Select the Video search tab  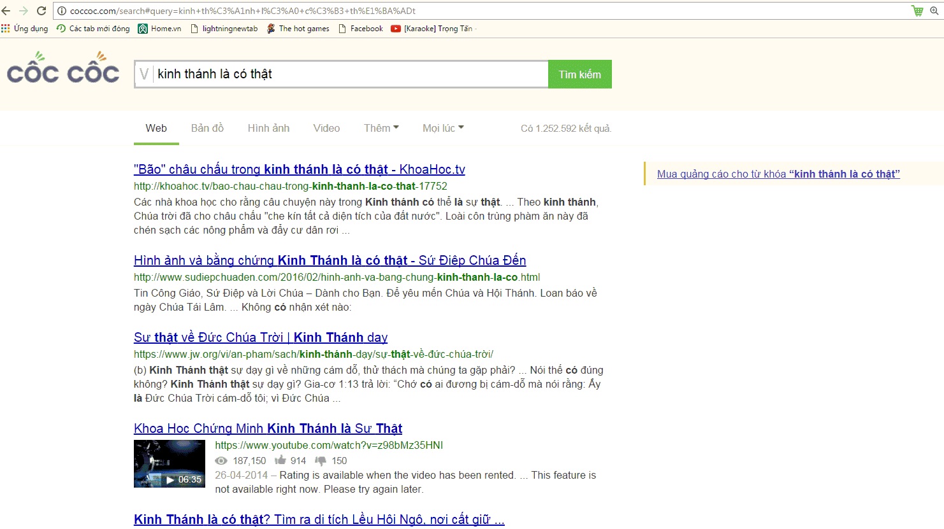[326, 128]
